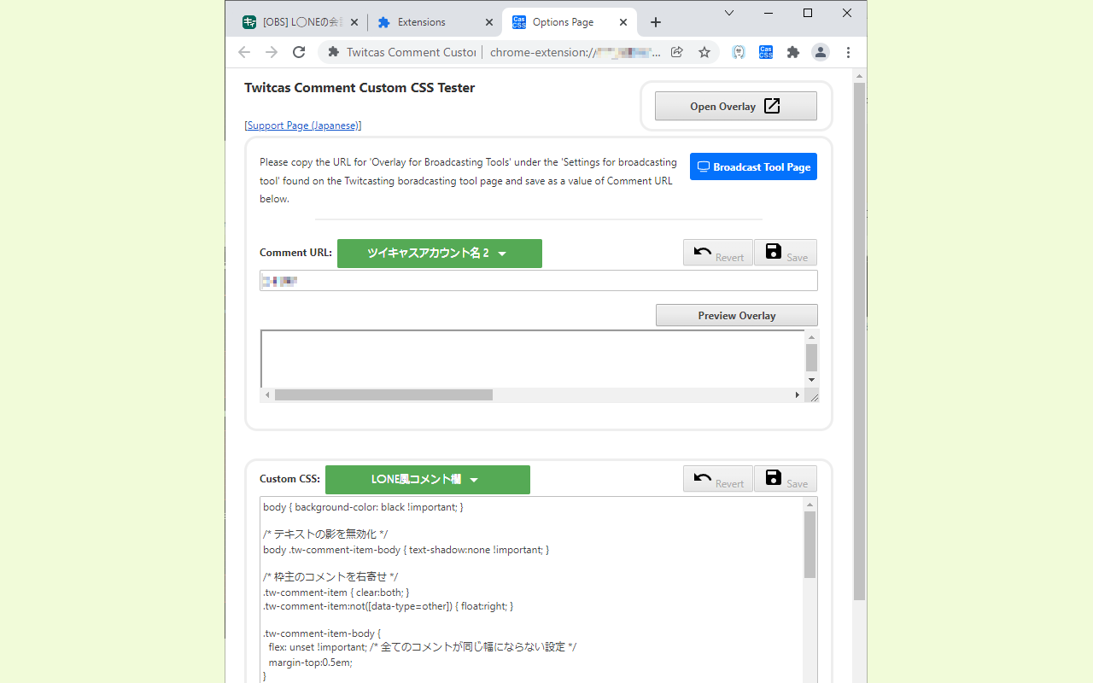Click the Broadcast Tool Page button
This screenshot has height=683, width=1093.
pyautogui.click(x=753, y=166)
